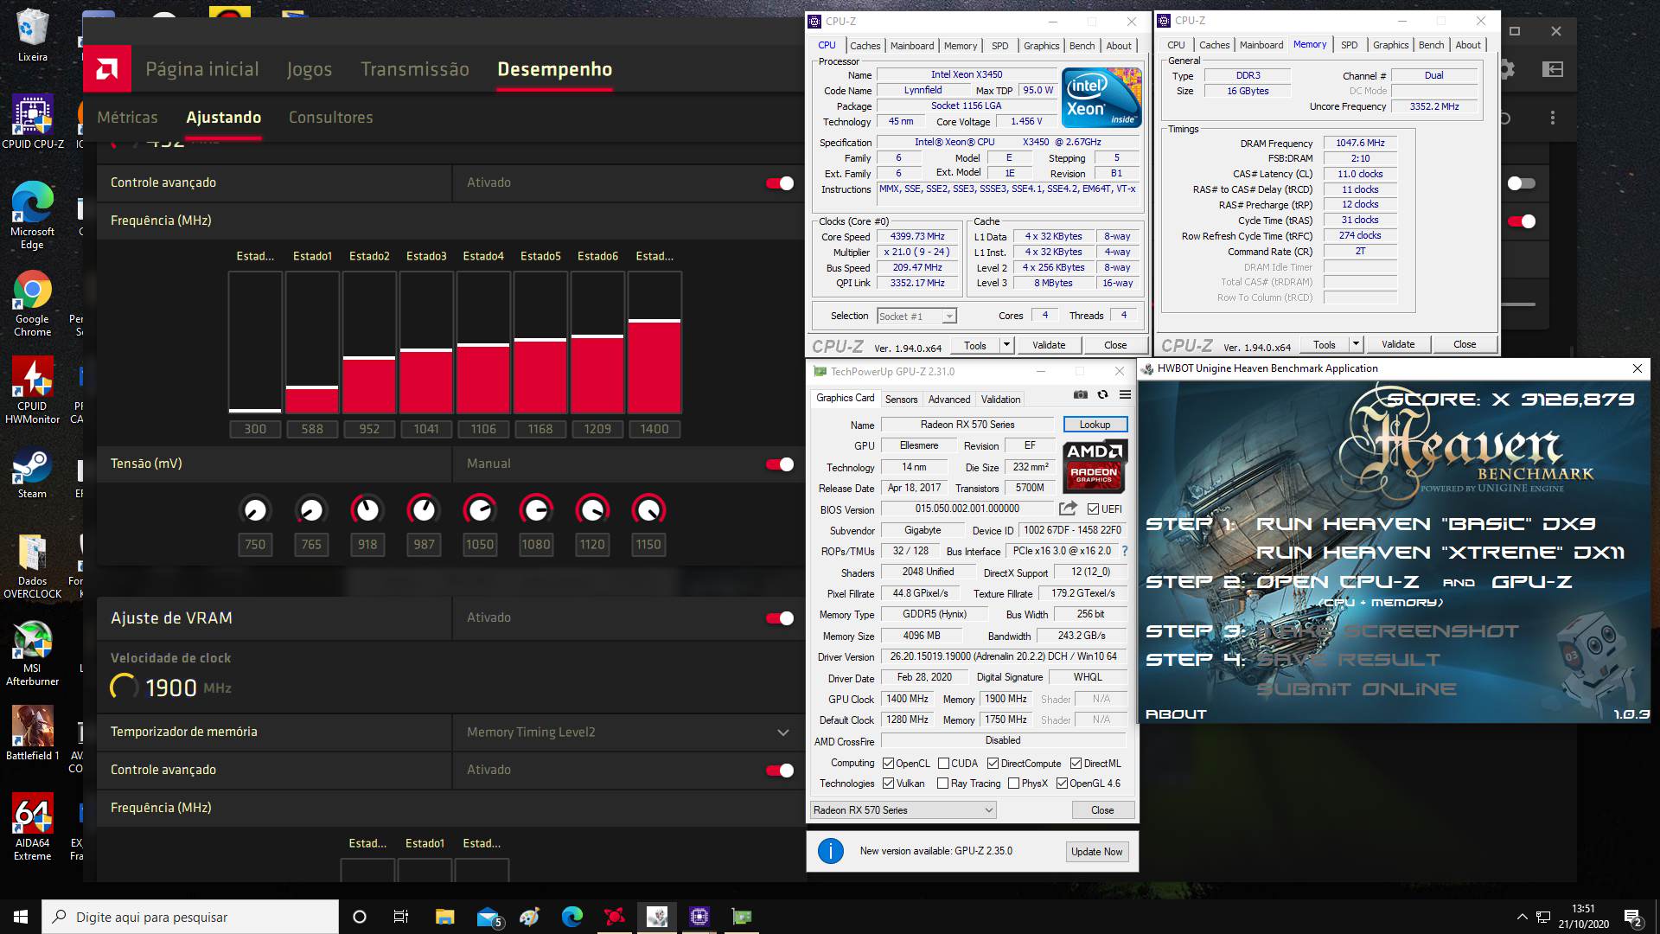Open the CPUID CPU-Z desktop shortcut

click(x=33, y=122)
